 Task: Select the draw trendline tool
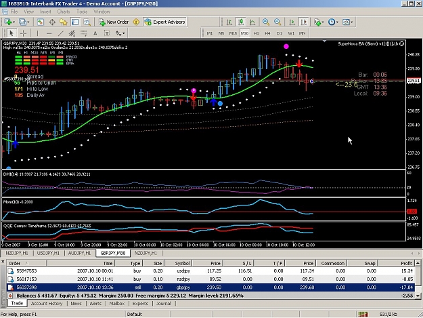click(61, 33)
